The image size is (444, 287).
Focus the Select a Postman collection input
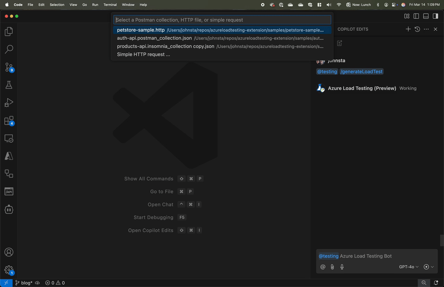click(x=222, y=20)
